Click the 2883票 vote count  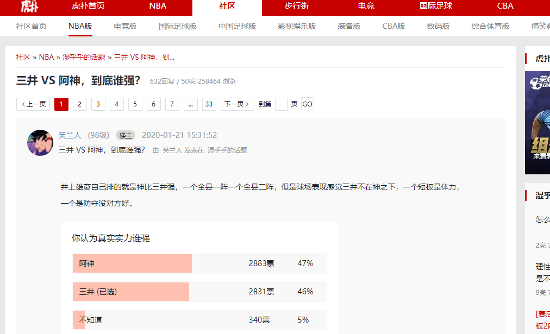[x=261, y=263]
